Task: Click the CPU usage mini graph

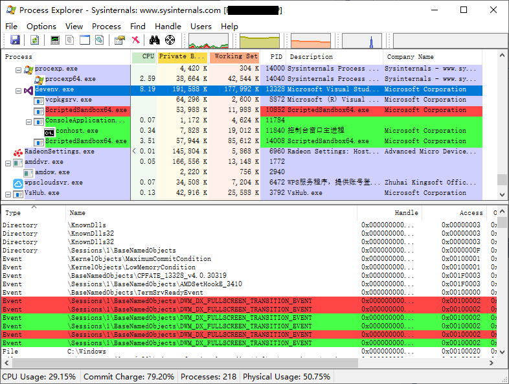Action: (209, 41)
